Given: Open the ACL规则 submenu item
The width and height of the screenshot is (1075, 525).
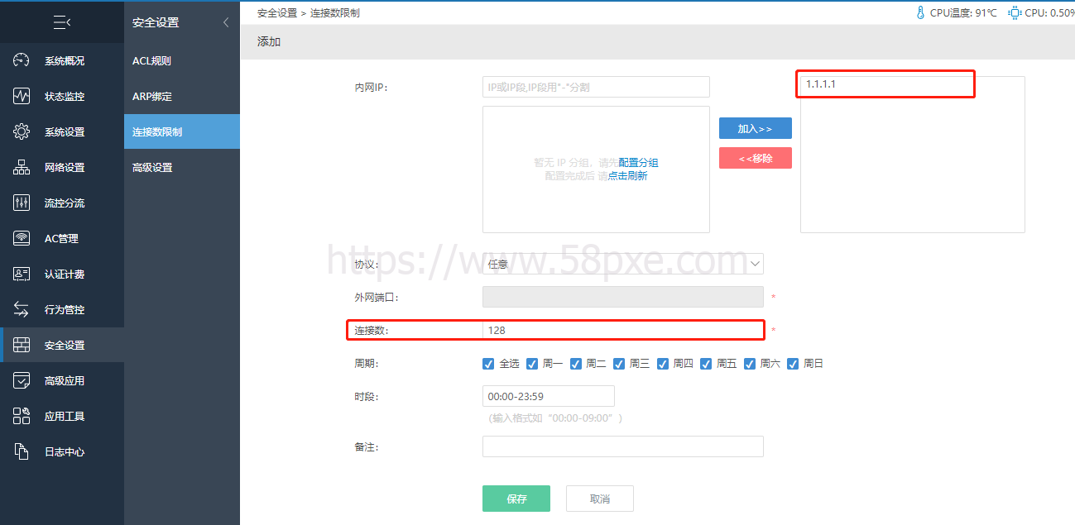Looking at the screenshot, I should pos(151,60).
